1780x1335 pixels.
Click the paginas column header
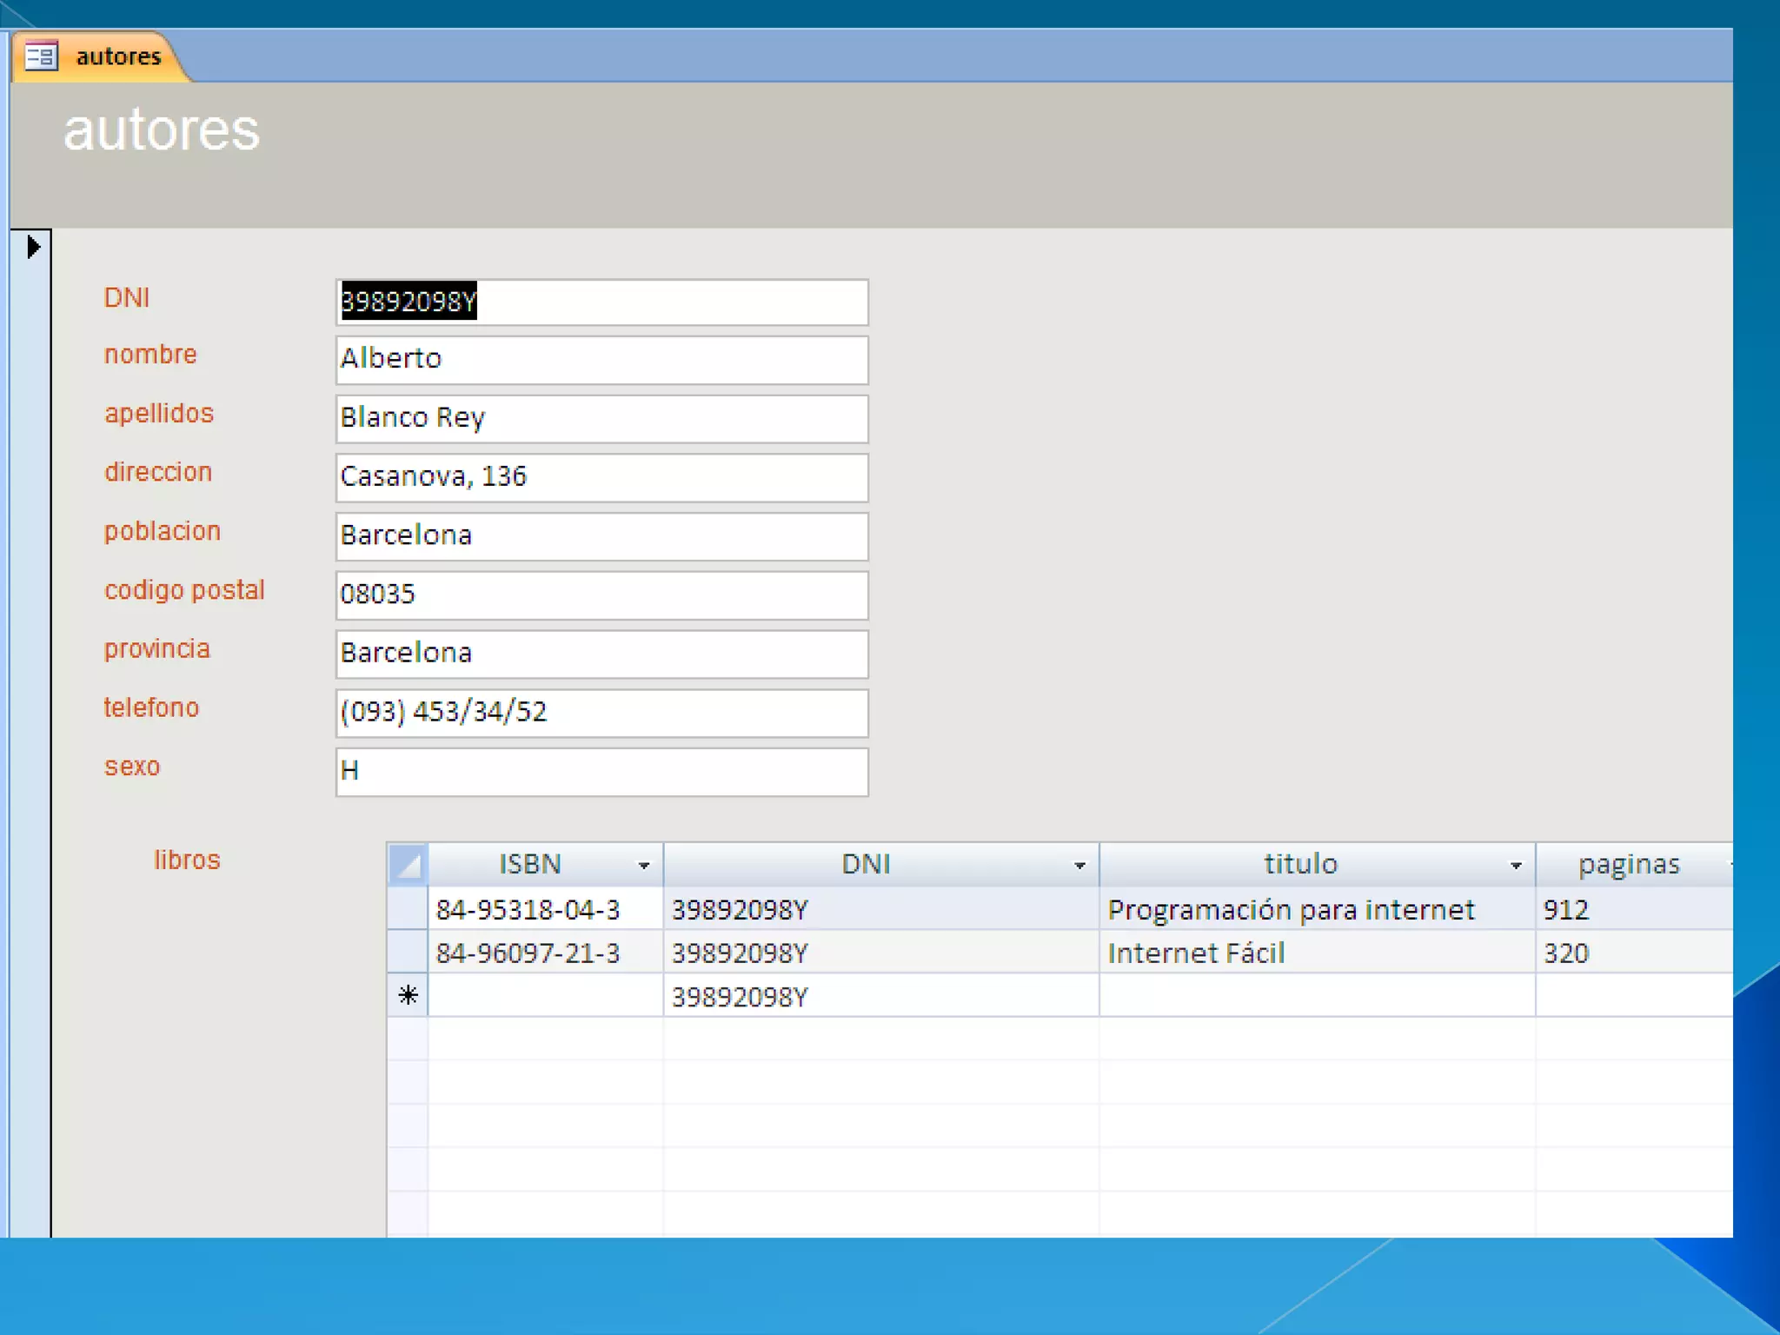click(x=1628, y=864)
